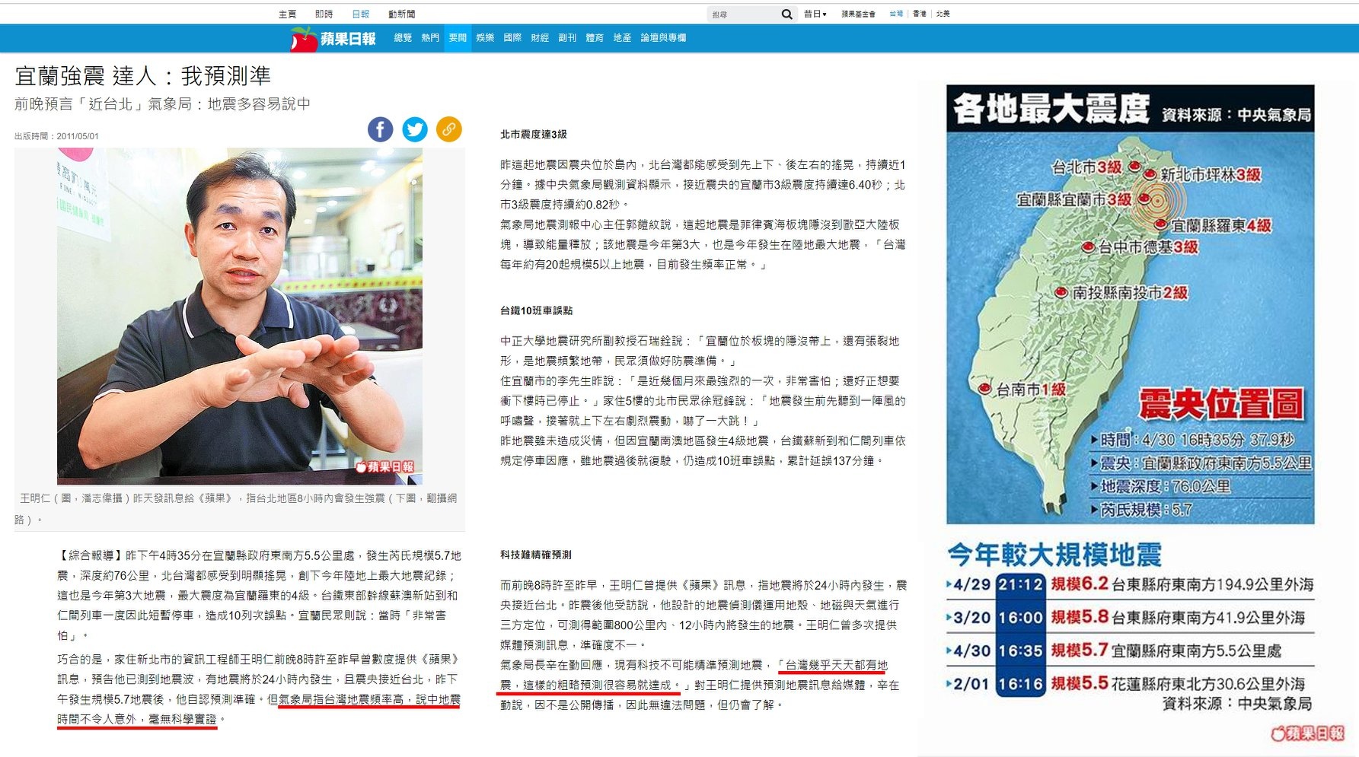Click the photo caption starting 王明仁（圖，潘志偉攝）
Image resolution: width=1359 pixels, height=757 pixels.
pos(235,509)
